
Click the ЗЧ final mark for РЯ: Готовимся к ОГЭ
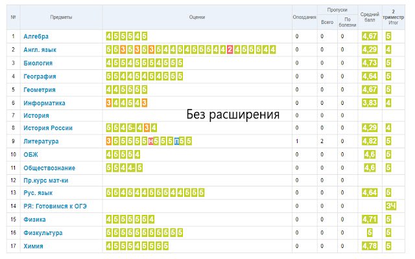pyautogui.click(x=390, y=206)
